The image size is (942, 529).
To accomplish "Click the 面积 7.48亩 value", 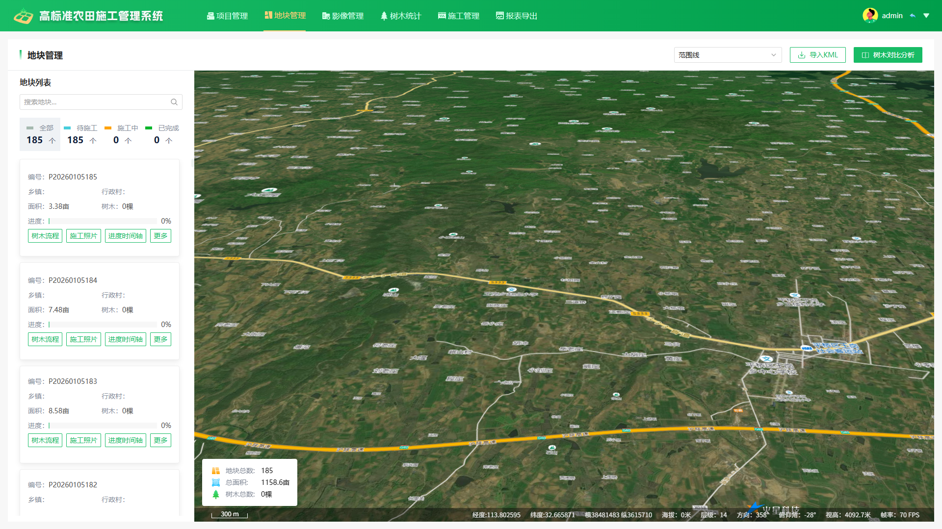I will [x=59, y=310].
